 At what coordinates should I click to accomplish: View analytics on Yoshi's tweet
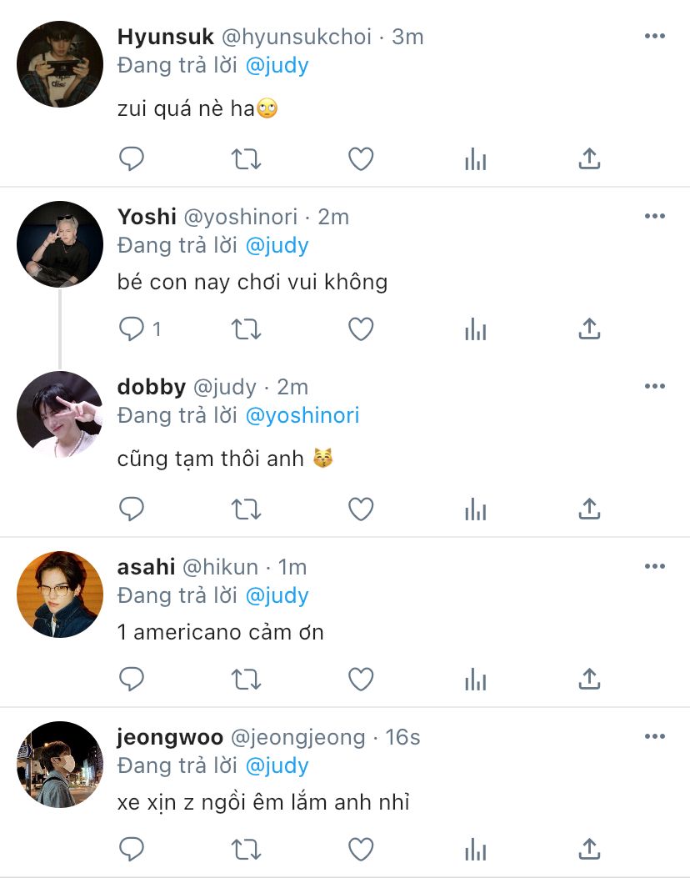(x=476, y=329)
